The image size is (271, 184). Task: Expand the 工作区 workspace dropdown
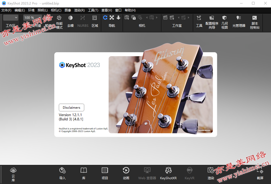click(11, 18)
